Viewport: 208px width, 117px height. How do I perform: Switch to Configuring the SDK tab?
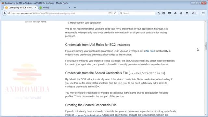(x=20, y=8)
